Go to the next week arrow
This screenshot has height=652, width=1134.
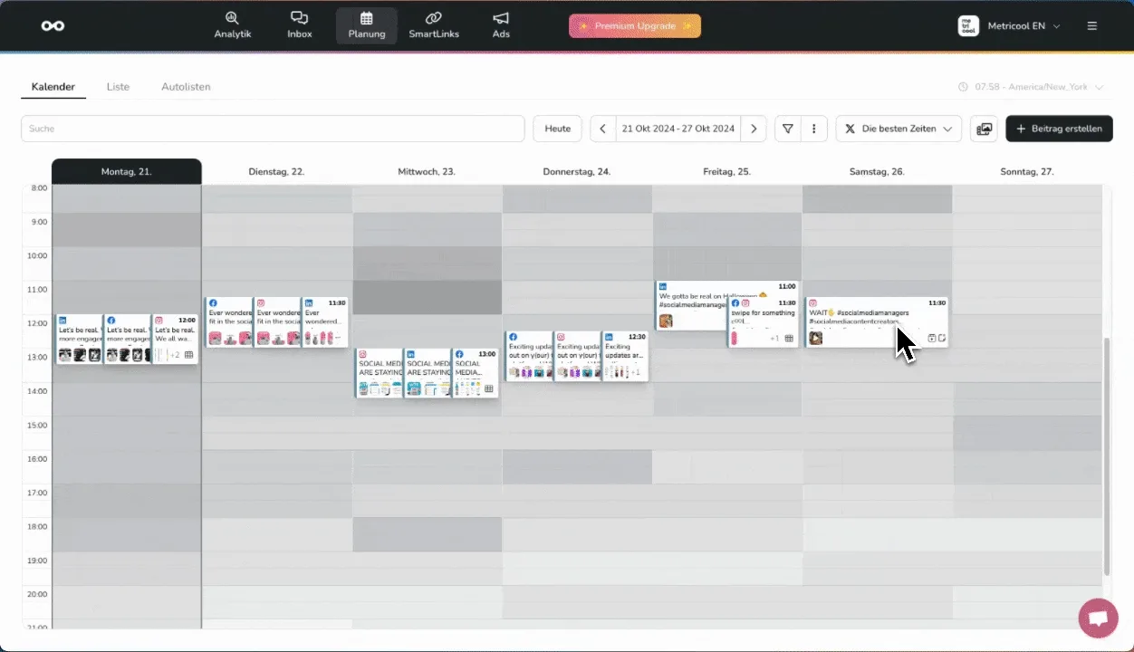(754, 129)
